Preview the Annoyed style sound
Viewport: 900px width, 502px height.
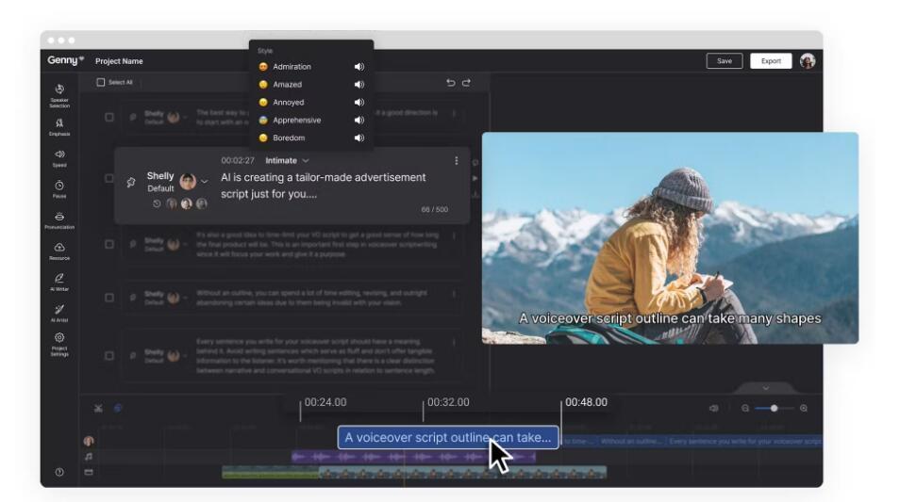pyautogui.click(x=359, y=102)
